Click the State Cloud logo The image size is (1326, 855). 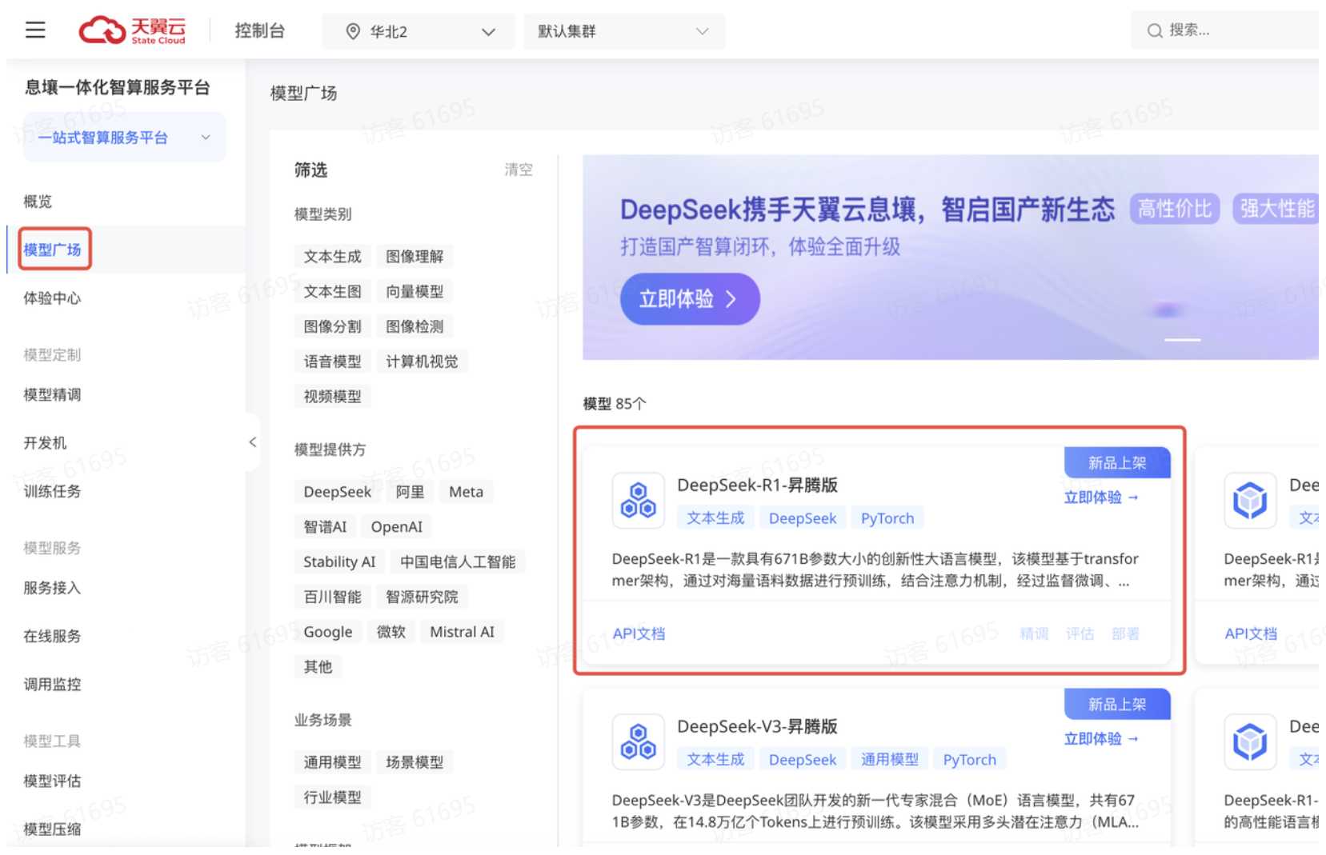click(x=132, y=30)
